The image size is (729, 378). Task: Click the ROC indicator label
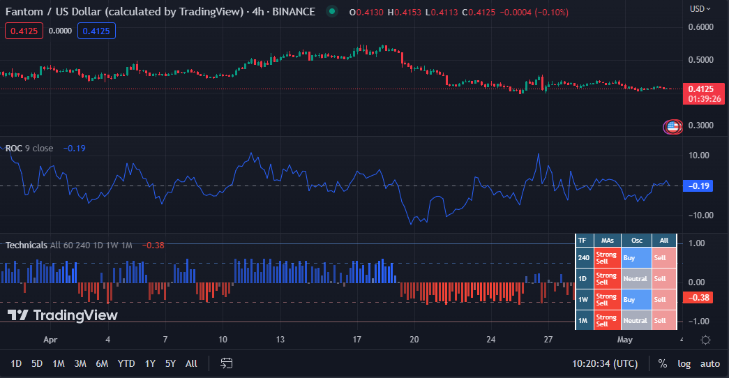[14, 148]
